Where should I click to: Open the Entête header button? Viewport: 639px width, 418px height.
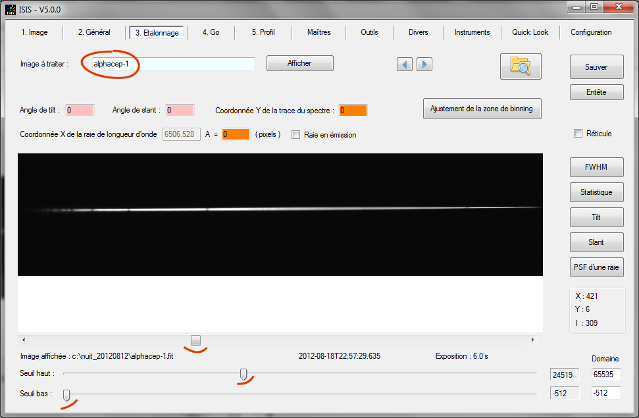[596, 92]
